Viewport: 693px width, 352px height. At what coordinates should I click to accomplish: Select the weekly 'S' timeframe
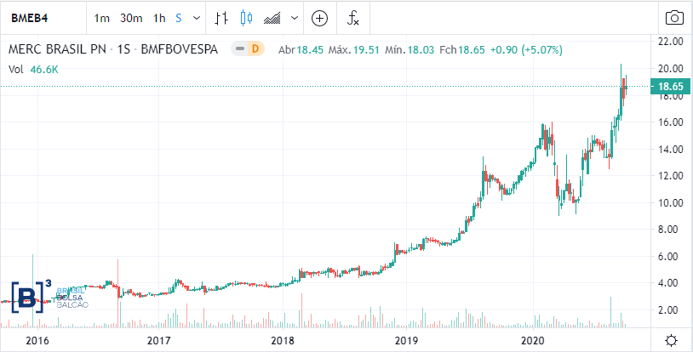tap(180, 18)
